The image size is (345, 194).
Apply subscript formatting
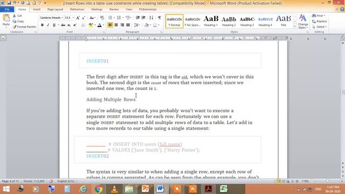[x=69, y=25]
